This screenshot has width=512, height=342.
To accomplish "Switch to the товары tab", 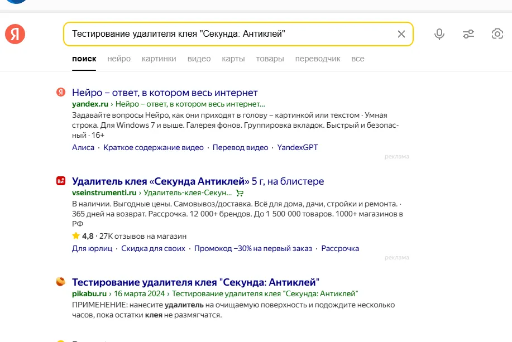I will [270, 59].
